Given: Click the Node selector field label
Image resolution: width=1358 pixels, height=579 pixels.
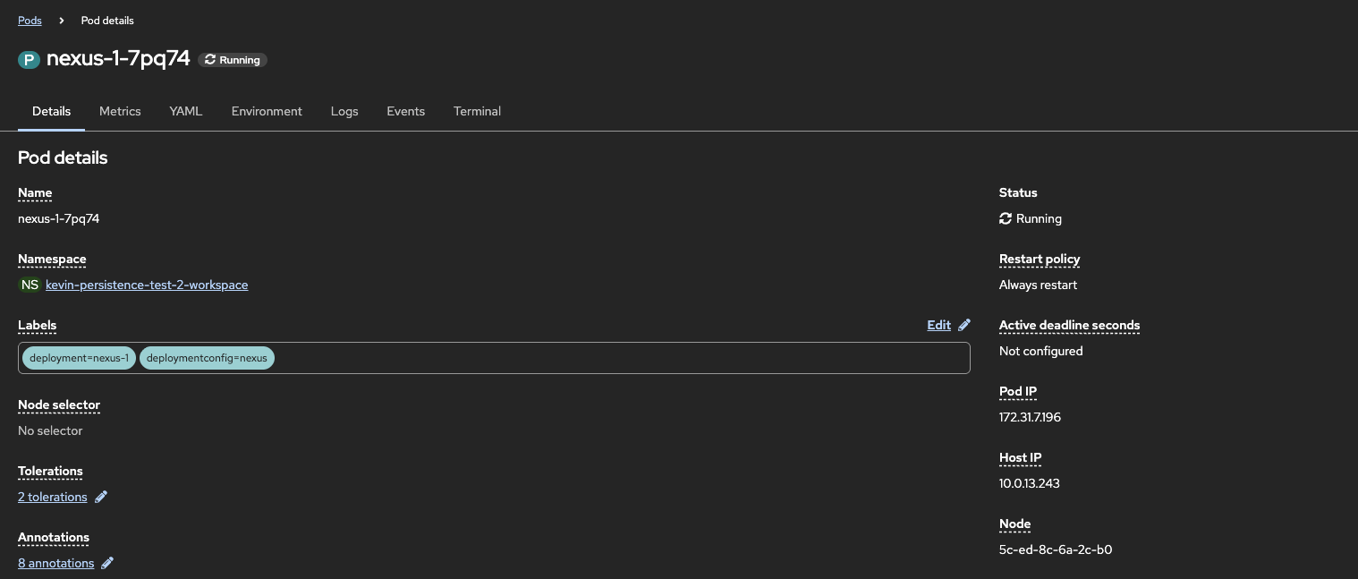Looking at the screenshot, I should [x=59, y=404].
